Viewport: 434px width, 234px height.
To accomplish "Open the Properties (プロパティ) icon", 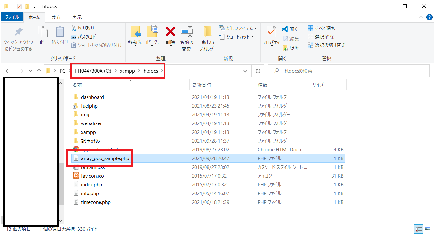I will 271,32.
